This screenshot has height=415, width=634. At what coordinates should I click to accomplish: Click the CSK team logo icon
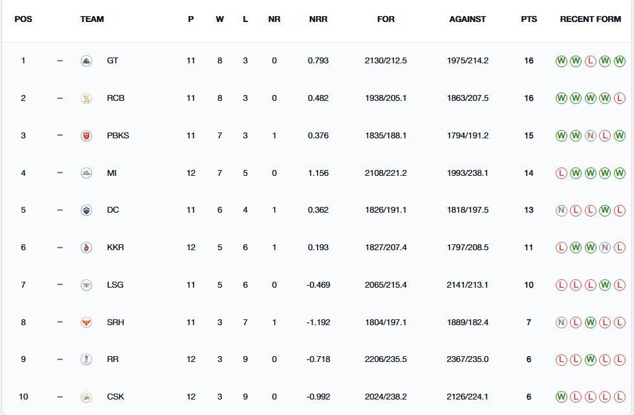coord(86,397)
